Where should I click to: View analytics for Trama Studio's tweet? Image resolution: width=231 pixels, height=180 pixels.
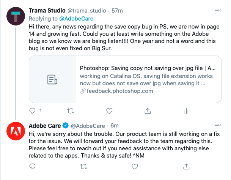pos(186,111)
